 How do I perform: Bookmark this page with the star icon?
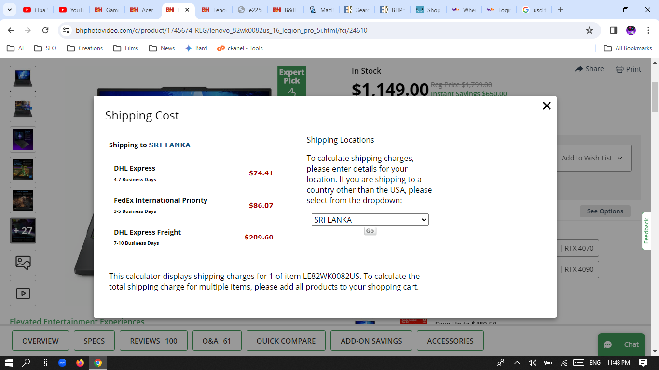tap(590, 30)
